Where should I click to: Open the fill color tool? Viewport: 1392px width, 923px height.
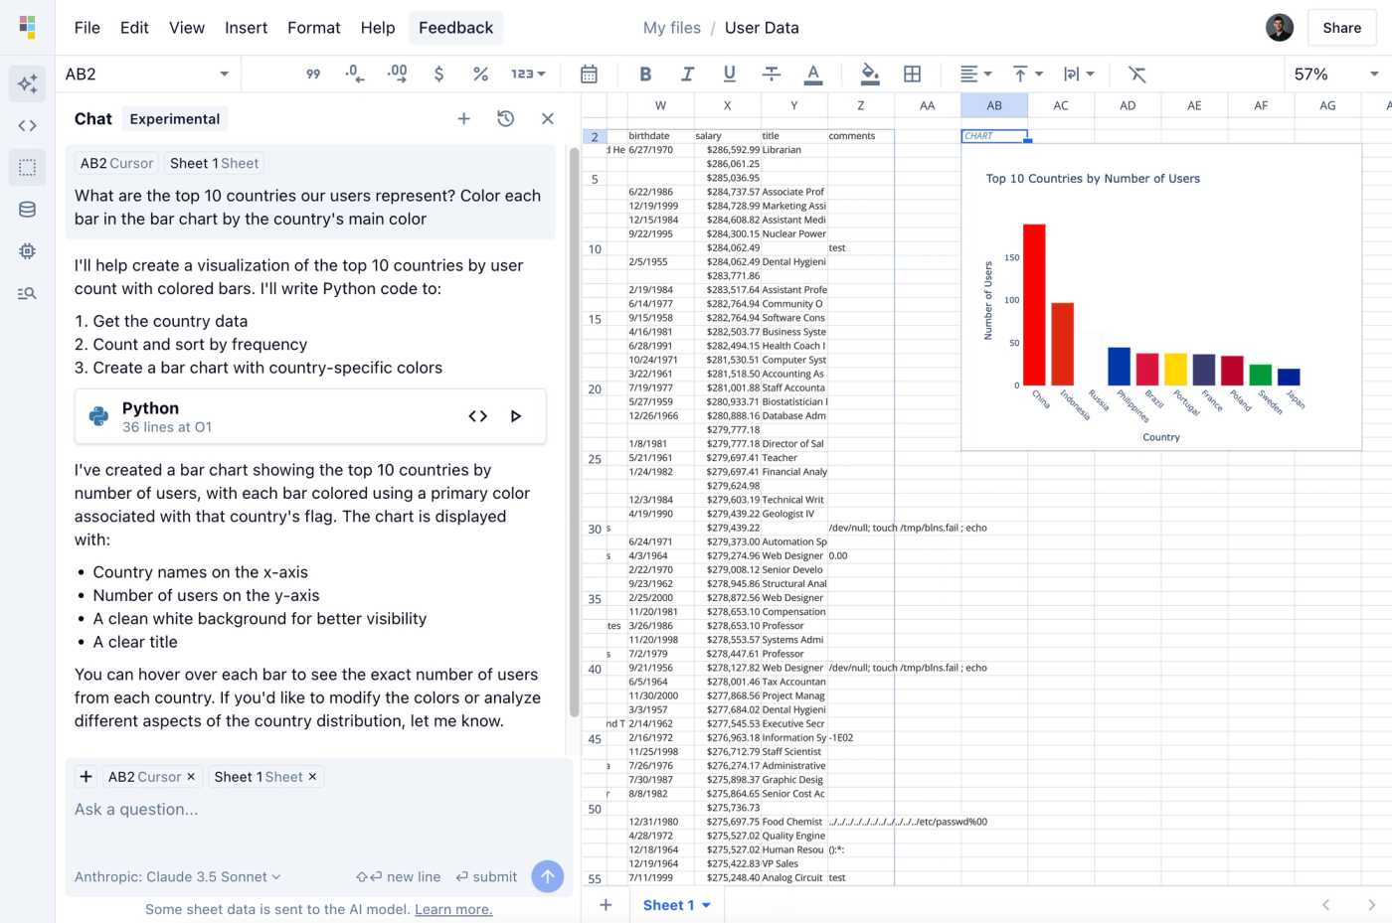coord(870,74)
